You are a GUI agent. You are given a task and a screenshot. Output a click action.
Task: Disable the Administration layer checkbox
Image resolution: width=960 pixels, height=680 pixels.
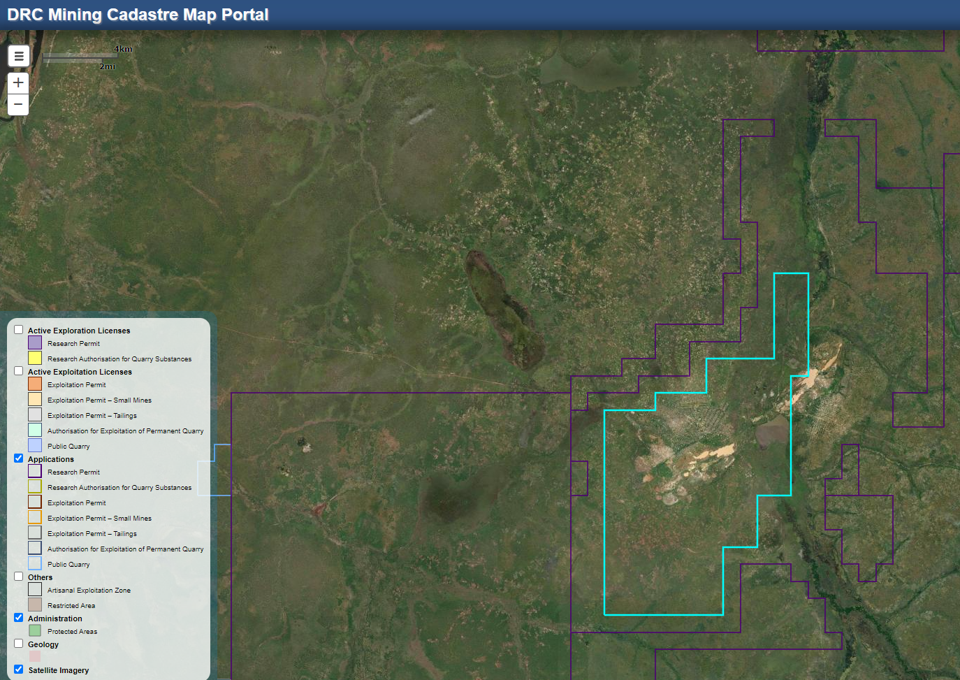coord(19,618)
